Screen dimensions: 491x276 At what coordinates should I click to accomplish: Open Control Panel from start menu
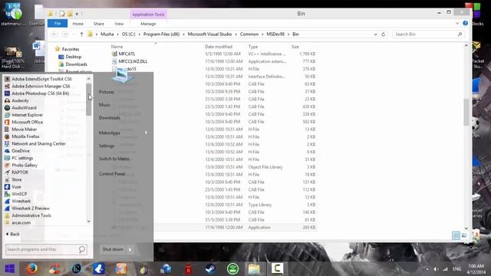(112, 174)
